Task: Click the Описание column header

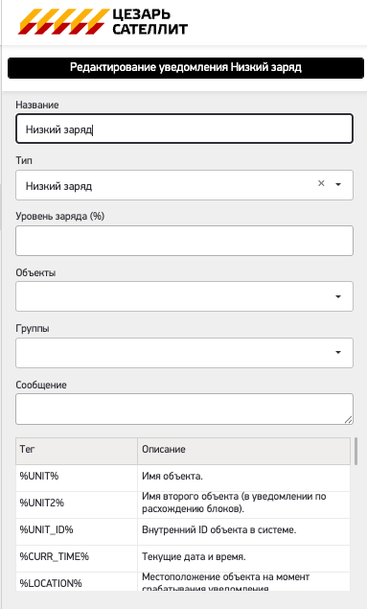Action: click(243, 451)
